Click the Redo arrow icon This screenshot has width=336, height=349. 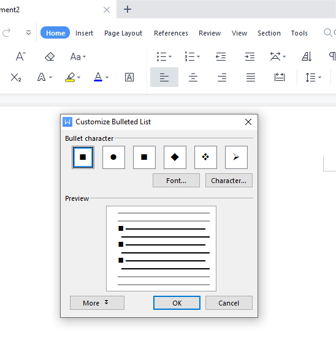[6, 32]
